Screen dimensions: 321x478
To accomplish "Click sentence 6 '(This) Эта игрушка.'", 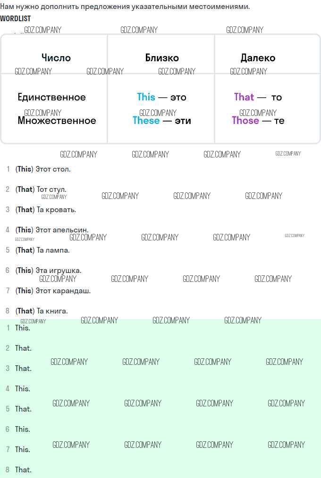I will (49, 271).
